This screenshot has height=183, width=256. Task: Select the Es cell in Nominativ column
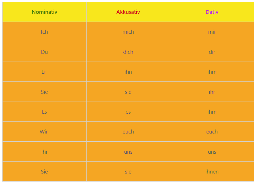click(44, 112)
